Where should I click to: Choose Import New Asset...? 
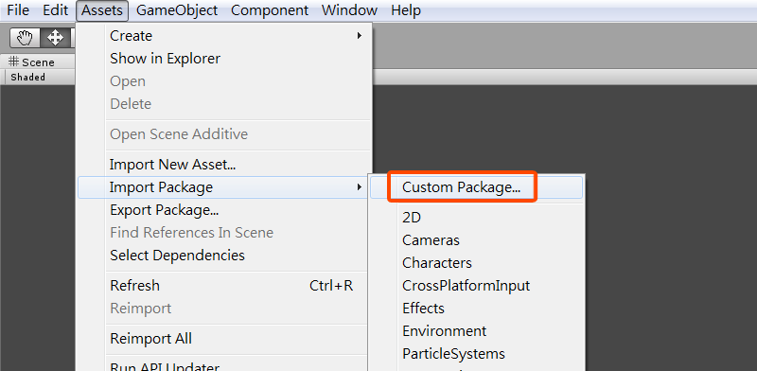coord(224,165)
